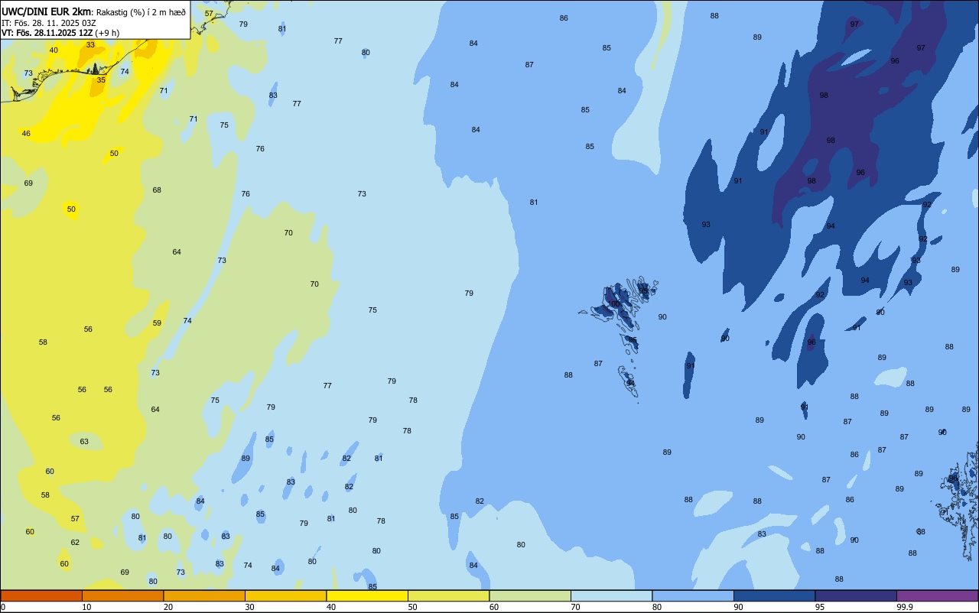Image resolution: width=979 pixels, height=613 pixels.
Task: Click the humidity value 35 near the coast
Action: click(x=101, y=79)
